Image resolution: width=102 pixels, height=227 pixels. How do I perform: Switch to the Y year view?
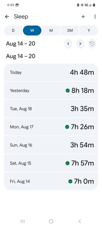click(x=89, y=30)
